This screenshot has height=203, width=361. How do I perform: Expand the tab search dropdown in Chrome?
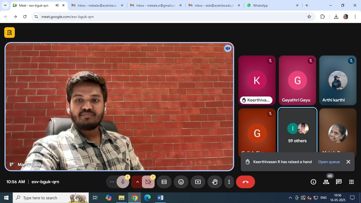tap(5, 5)
